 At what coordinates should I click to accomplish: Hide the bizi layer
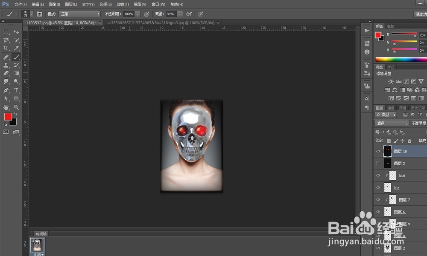point(378,175)
